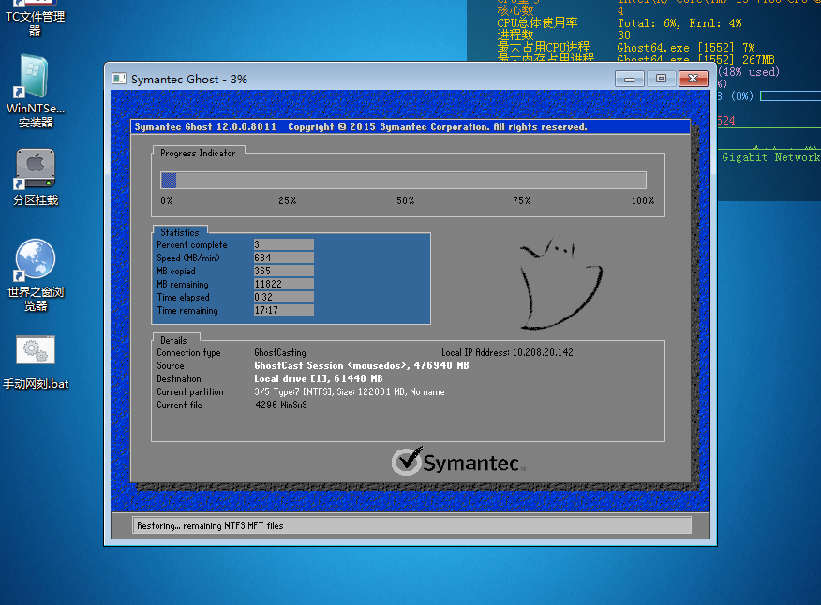Click the "Time remaining" label
821x605 pixels.
tap(187, 310)
